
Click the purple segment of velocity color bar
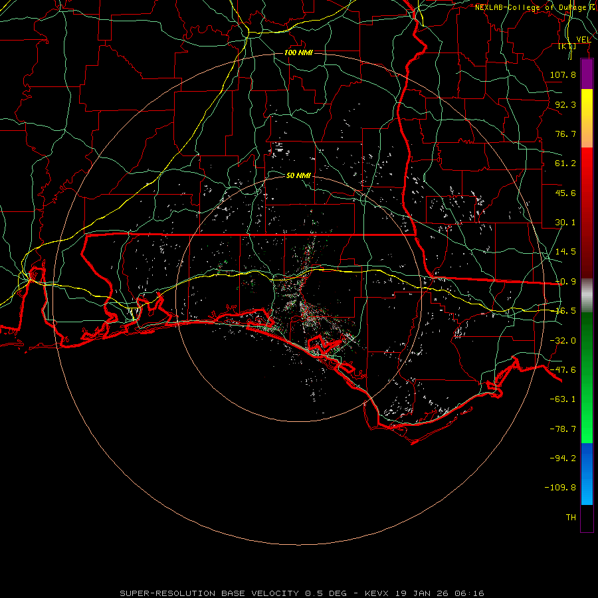tap(587, 74)
